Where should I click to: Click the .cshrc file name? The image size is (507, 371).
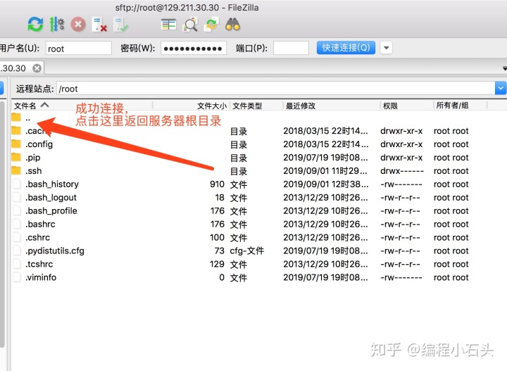(38, 237)
